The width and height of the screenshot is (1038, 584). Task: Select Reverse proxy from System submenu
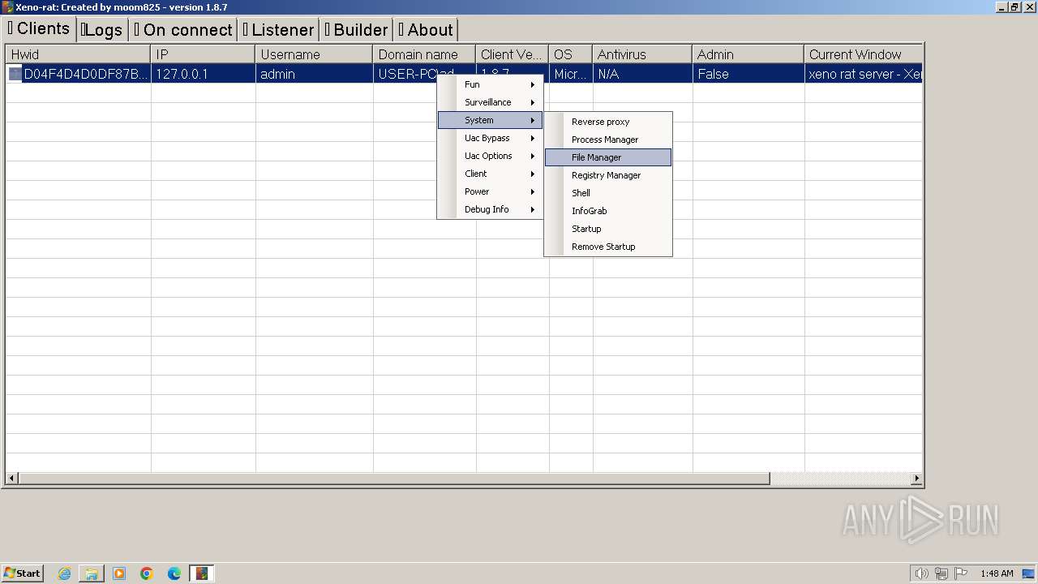pyautogui.click(x=608, y=122)
